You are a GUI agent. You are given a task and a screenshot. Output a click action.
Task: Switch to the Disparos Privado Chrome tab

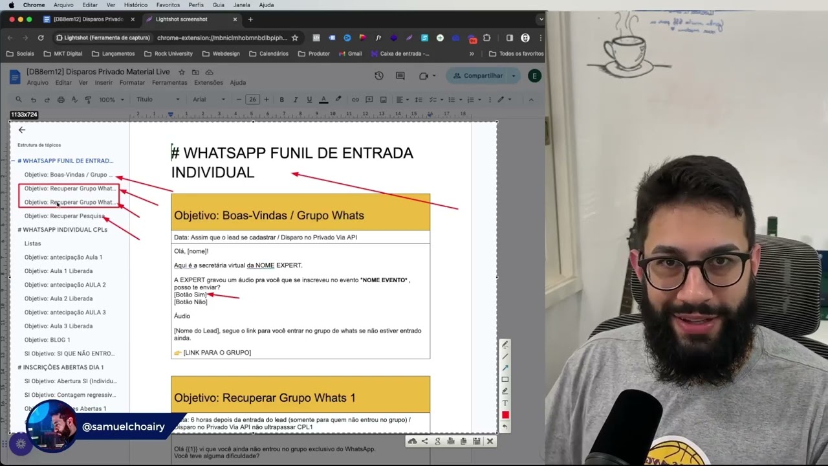(x=88, y=19)
